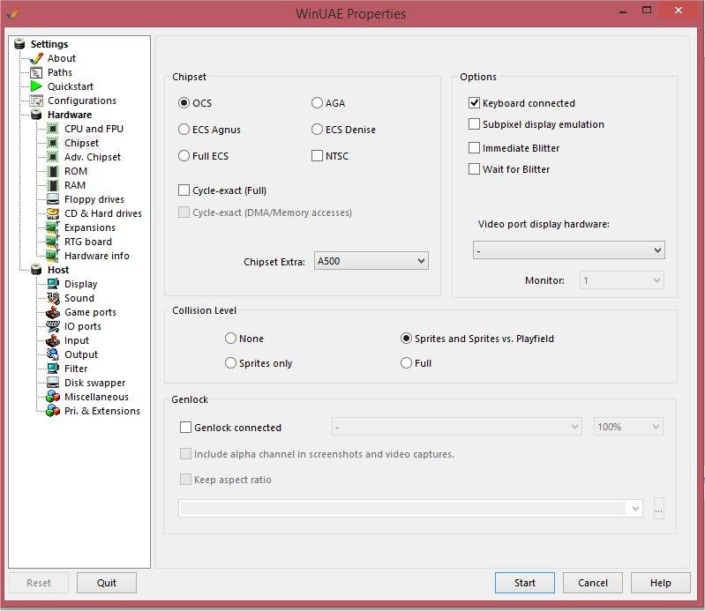
Task: Check Genlock connected
Action: point(185,428)
